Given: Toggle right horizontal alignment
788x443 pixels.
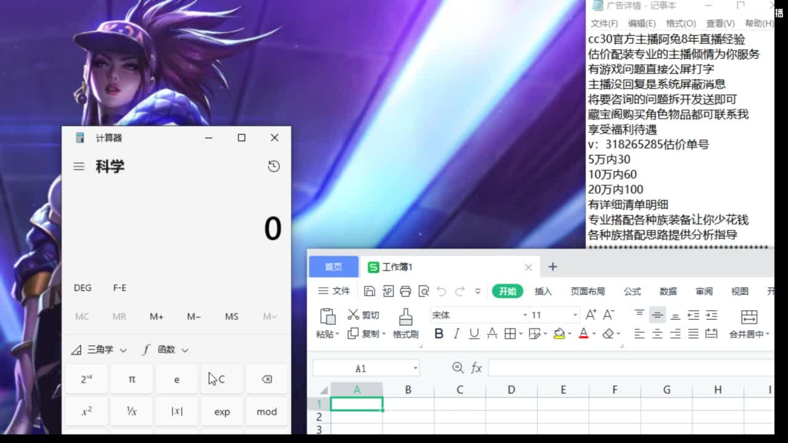Looking at the screenshot, I should coord(675,333).
